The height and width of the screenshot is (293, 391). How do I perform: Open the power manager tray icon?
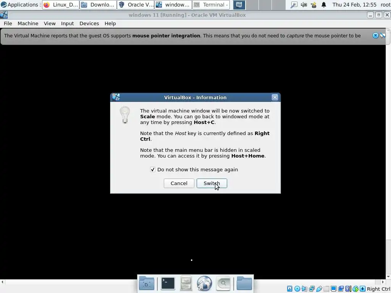314,5
